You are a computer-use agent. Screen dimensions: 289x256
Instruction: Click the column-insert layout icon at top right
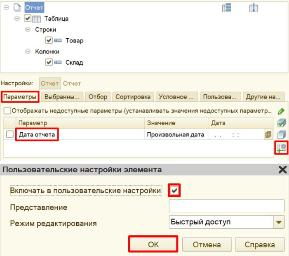pos(254,8)
